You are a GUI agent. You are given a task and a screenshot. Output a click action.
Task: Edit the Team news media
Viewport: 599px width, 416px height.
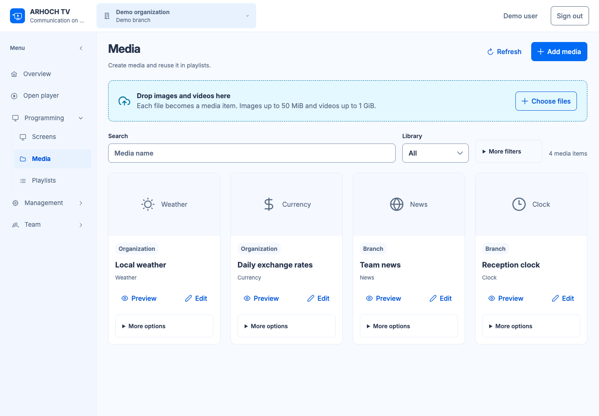click(441, 298)
